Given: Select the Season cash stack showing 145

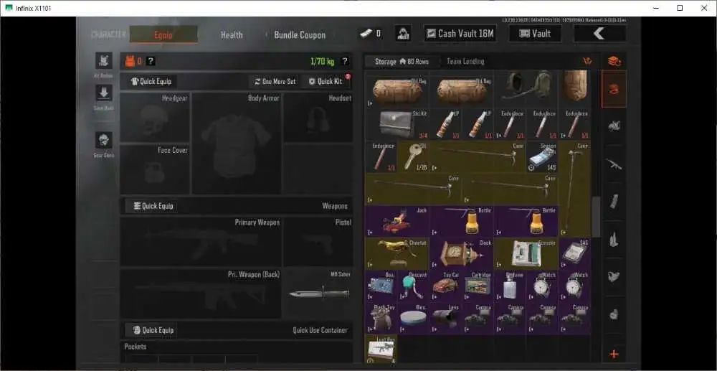Looking at the screenshot, I should (x=542, y=156).
